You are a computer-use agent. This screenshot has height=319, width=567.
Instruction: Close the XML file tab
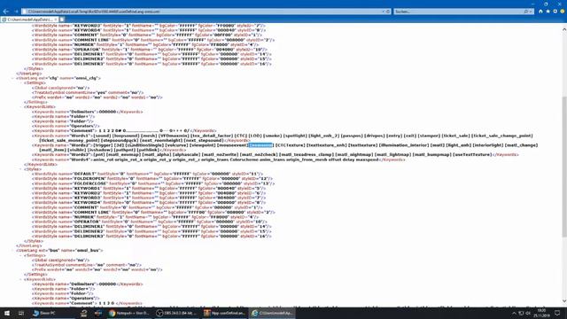[x=55, y=19]
